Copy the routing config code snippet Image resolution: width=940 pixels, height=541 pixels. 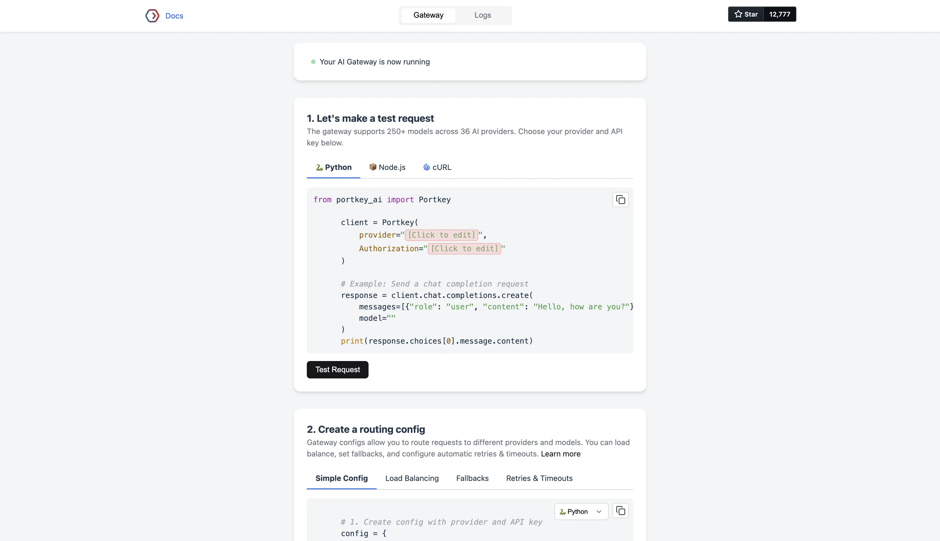tap(620, 511)
